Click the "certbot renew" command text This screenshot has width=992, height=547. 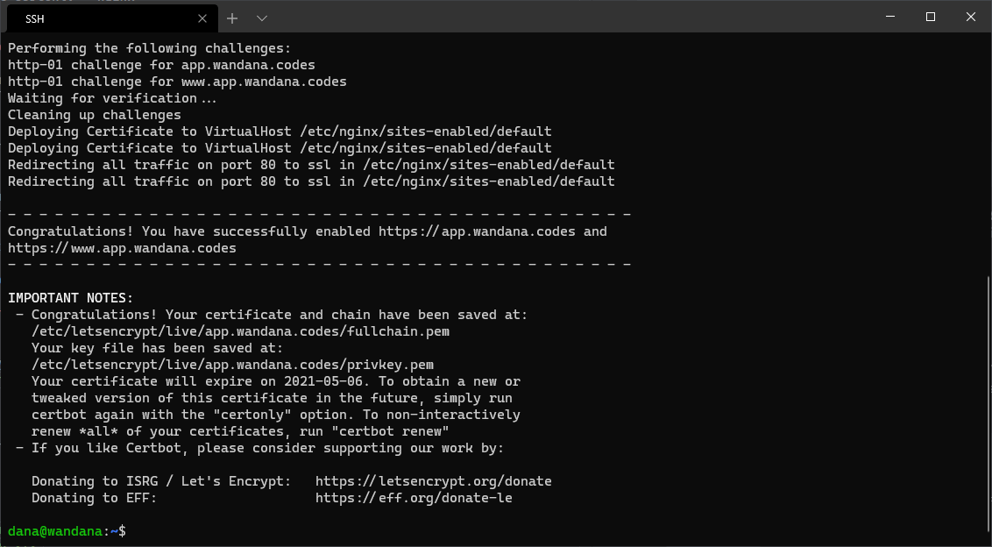pos(394,432)
